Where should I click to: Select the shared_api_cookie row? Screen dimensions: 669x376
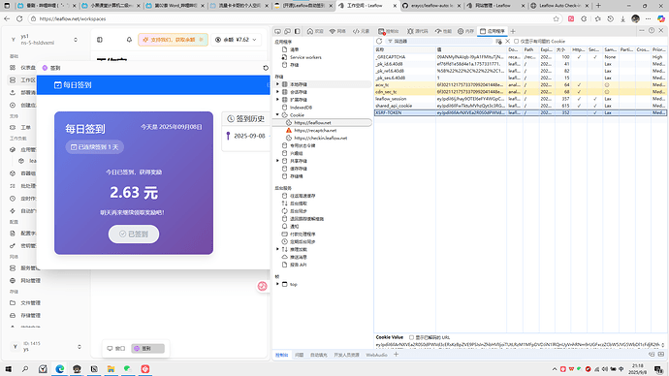[520, 106]
